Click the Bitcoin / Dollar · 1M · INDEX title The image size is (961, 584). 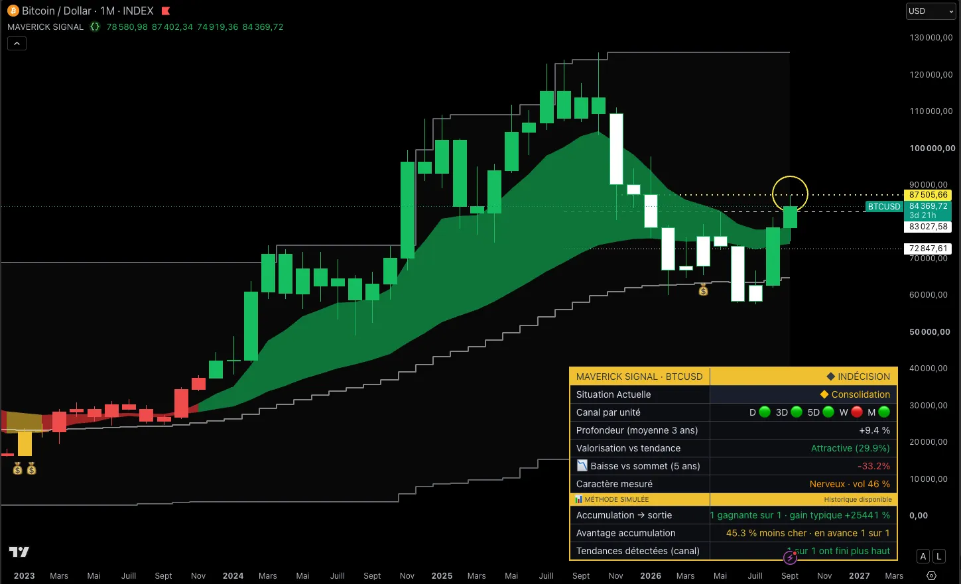(x=88, y=11)
